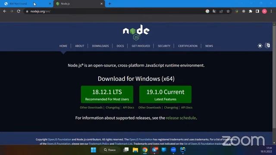Go back with the browser back arrow
This screenshot has width=276, height=155.
point(5,11)
